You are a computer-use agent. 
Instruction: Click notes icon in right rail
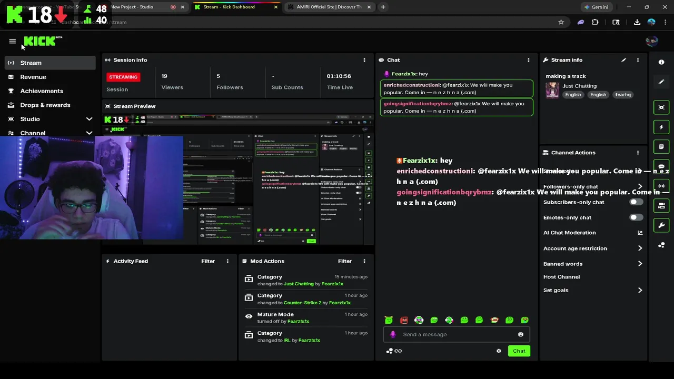[661, 147]
